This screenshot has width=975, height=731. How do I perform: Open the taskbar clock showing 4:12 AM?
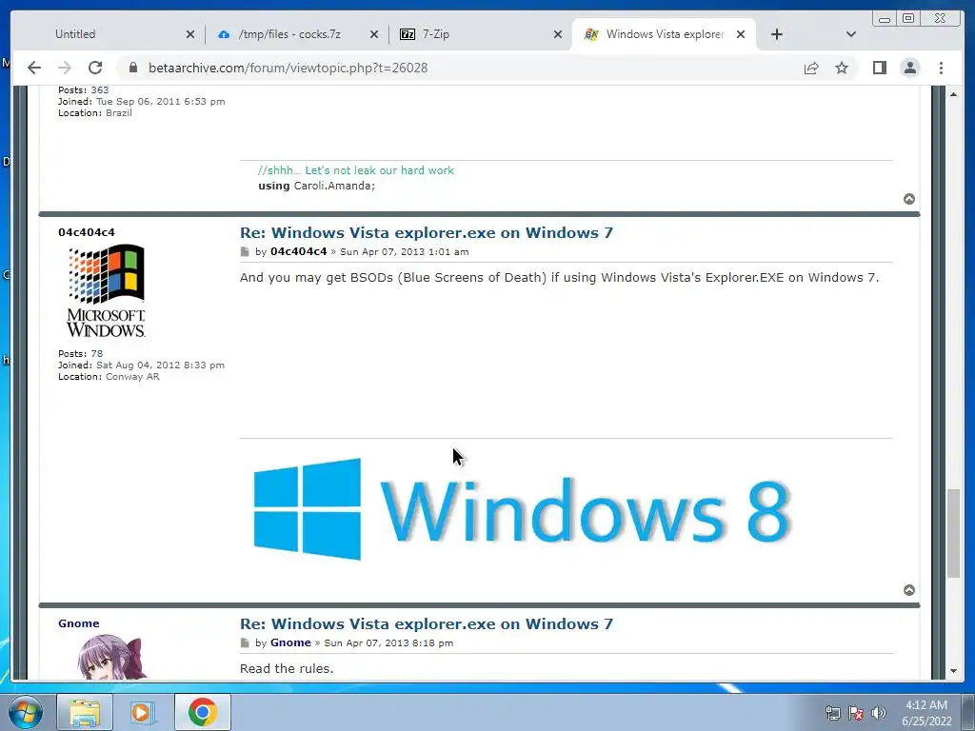926,713
